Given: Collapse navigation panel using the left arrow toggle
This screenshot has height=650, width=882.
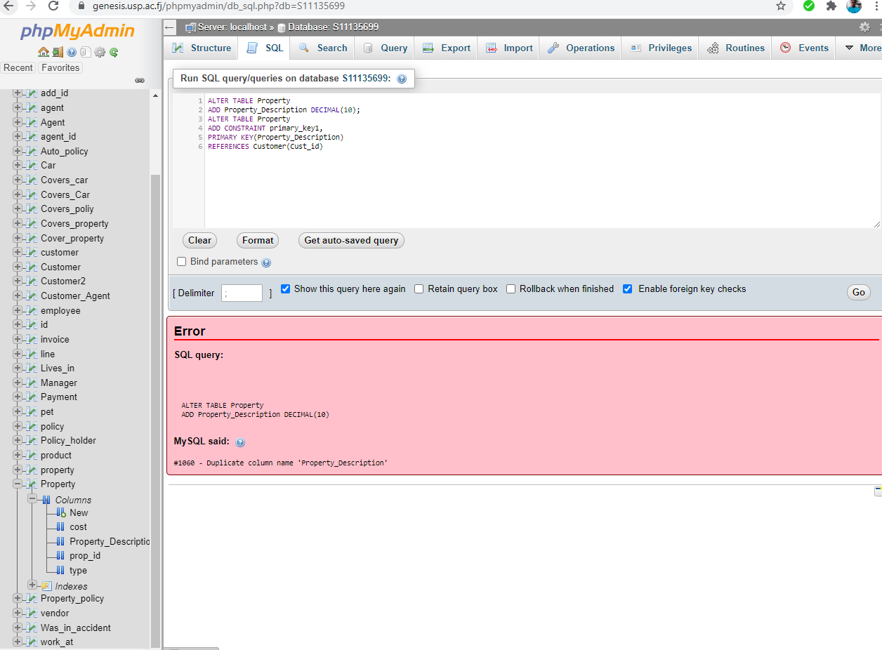Looking at the screenshot, I should 169,27.
